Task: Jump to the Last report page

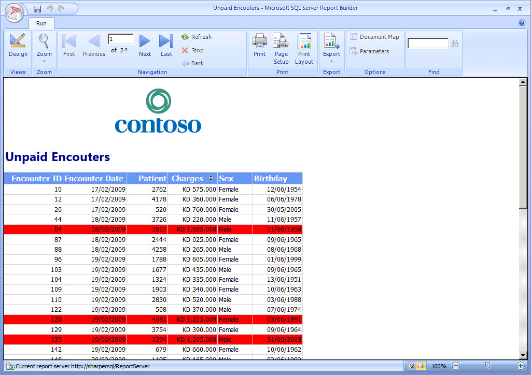Action: click(x=166, y=45)
